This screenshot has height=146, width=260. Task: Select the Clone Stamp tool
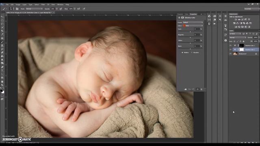[2, 45]
